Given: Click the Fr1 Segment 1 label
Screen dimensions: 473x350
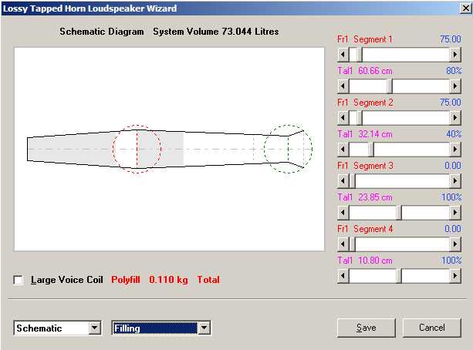Looking at the screenshot, I should coord(365,39).
